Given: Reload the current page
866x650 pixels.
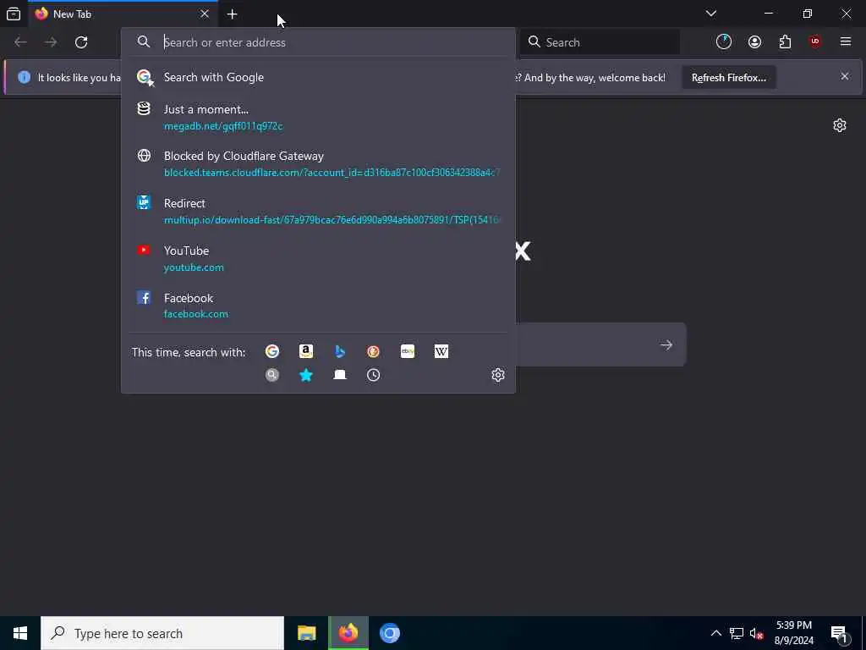Looking at the screenshot, I should pos(81,42).
